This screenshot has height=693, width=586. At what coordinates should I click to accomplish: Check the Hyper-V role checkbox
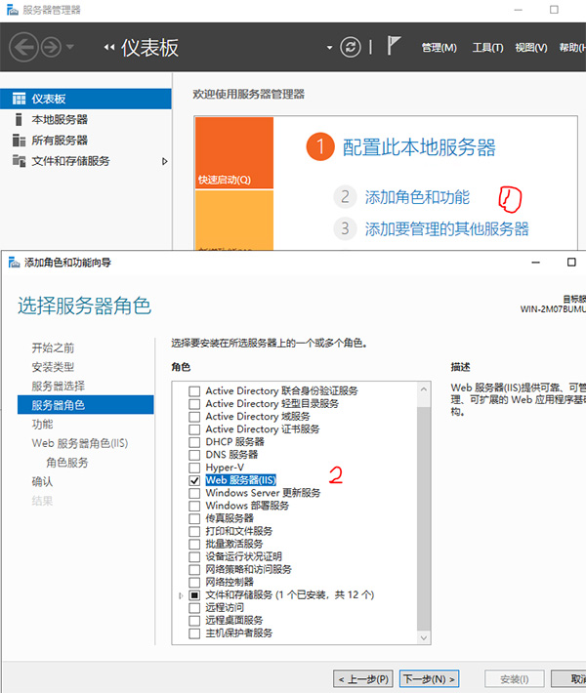tap(194, 468)
